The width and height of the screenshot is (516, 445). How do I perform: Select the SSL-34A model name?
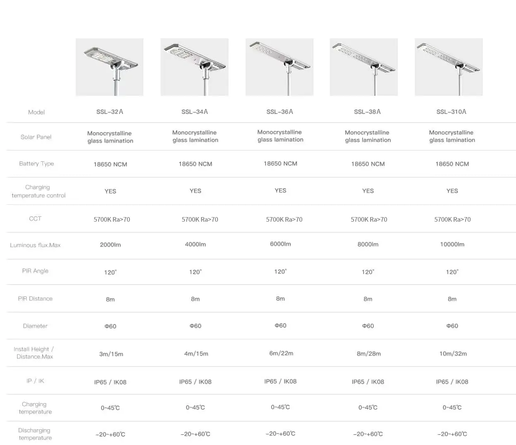[x=195, y=112]
